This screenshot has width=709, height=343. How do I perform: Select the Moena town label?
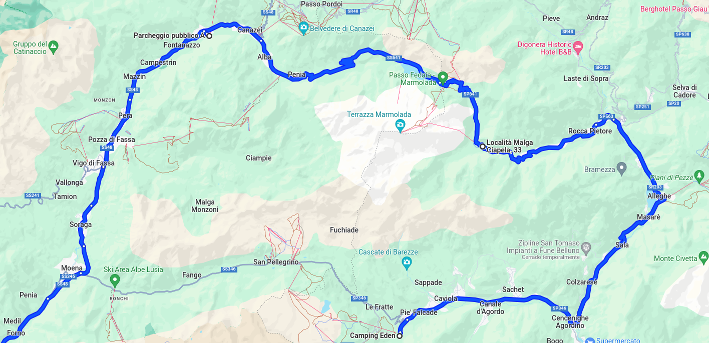(72, 268)
